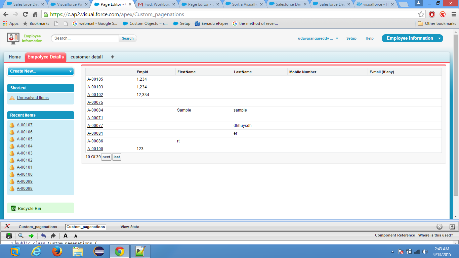Open the Setup link in the header
459x258 pixels.
point(351,38)
